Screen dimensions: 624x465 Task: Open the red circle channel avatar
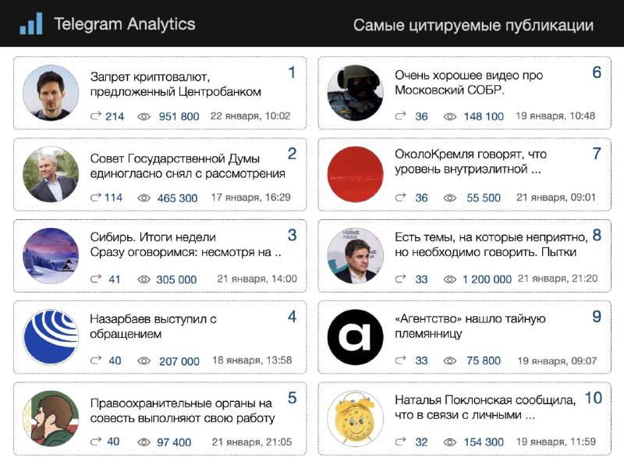[x=356, y=175]
